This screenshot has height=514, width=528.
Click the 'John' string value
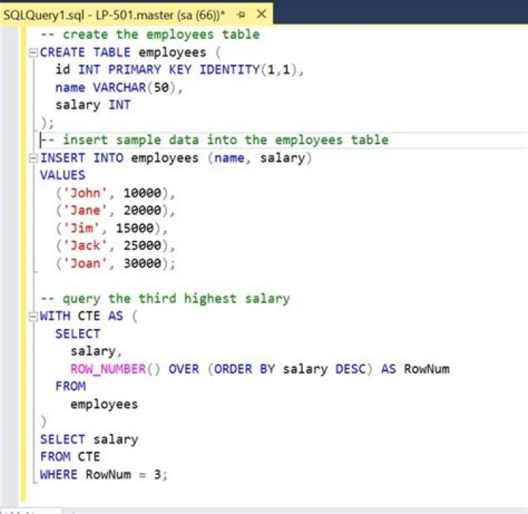(x=85, y=193)
